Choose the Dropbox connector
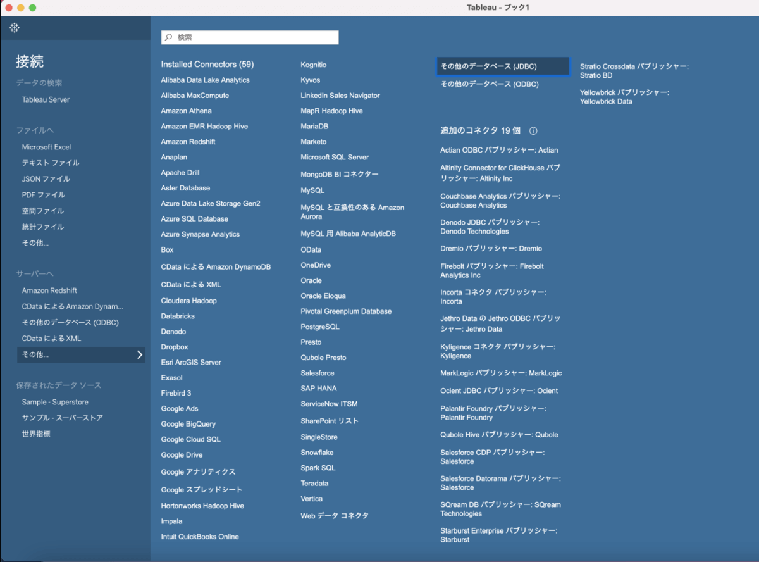The image size is (759, 562). coord(175,347)
